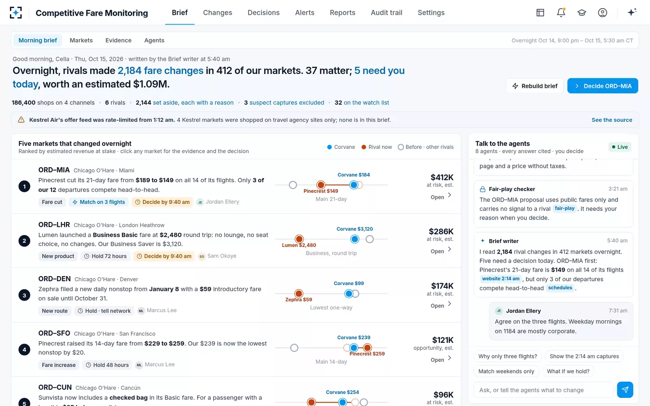Click the schedules citation chip
The height and width of the screenshot is (406, 650).
point(560,288)
